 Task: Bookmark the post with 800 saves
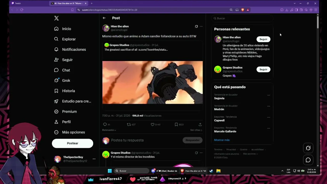point(176,124)
